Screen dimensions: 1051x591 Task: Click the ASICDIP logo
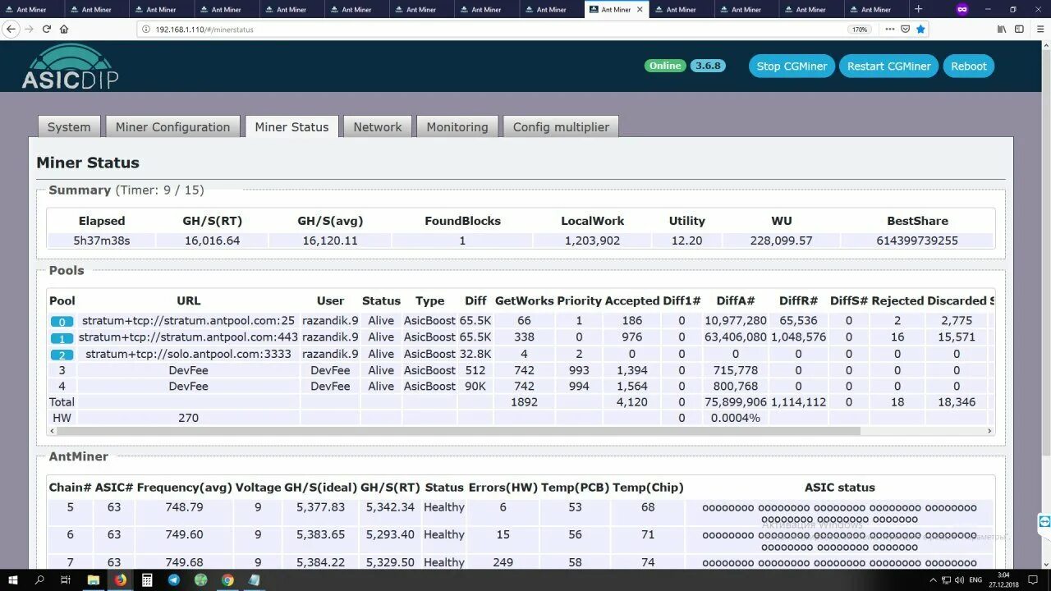[70, 67]
